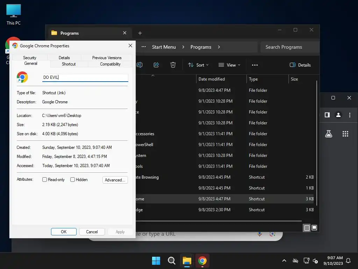
Task: Sort by Size column header
Action: (302, 79)
